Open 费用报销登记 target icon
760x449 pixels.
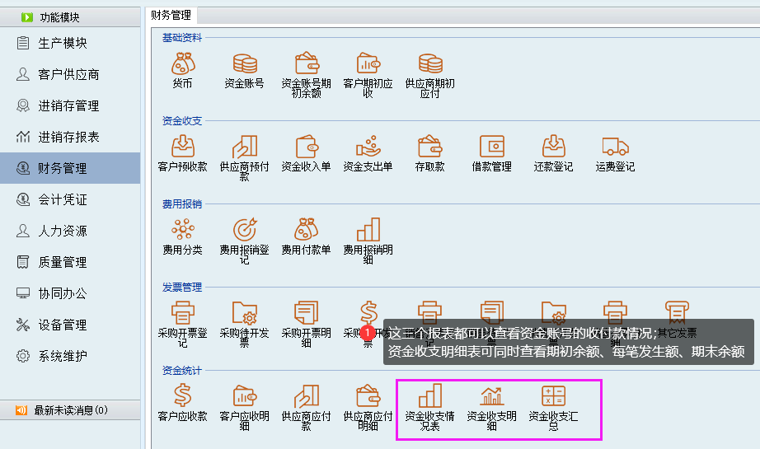[244, 230]
